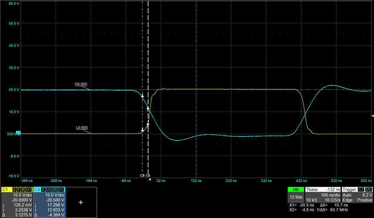Image resolution: width=374 pixels, height=218 pixels.
Task: Click the trigger position triangle below grid
Action: click(x=150, y=179)
